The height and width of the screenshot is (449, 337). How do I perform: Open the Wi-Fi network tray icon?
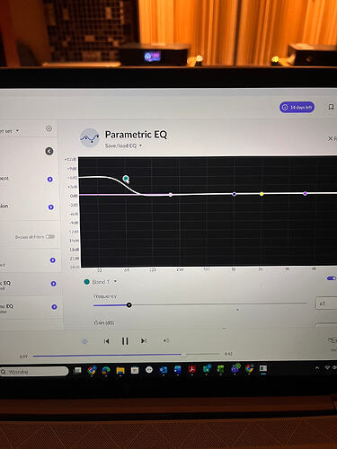pyautogui.click(x=327, y=367)
